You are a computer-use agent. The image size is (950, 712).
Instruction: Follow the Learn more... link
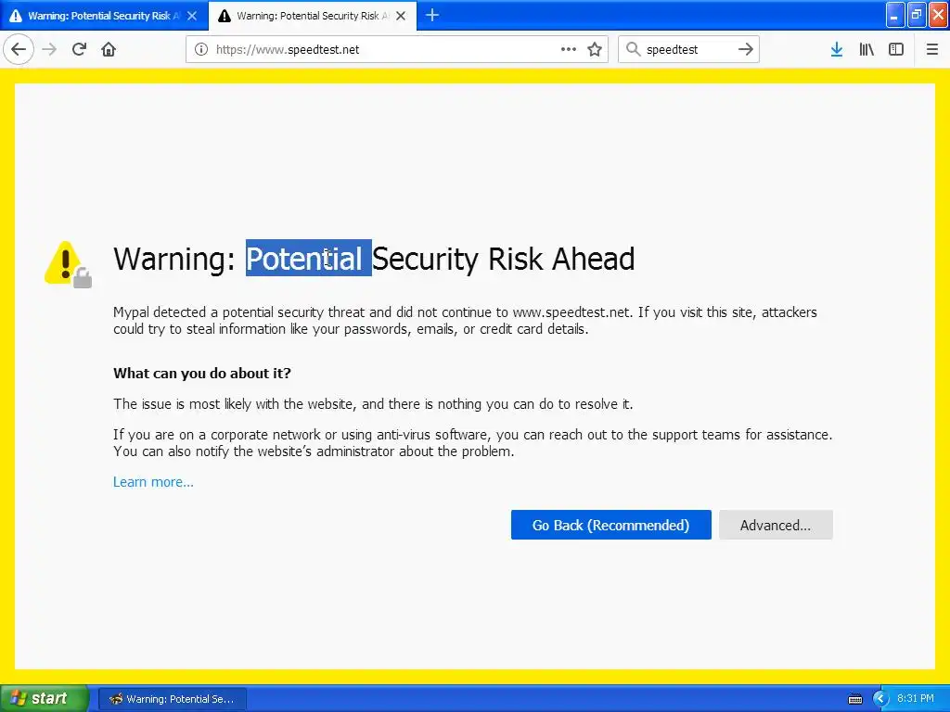coord(153,482)
